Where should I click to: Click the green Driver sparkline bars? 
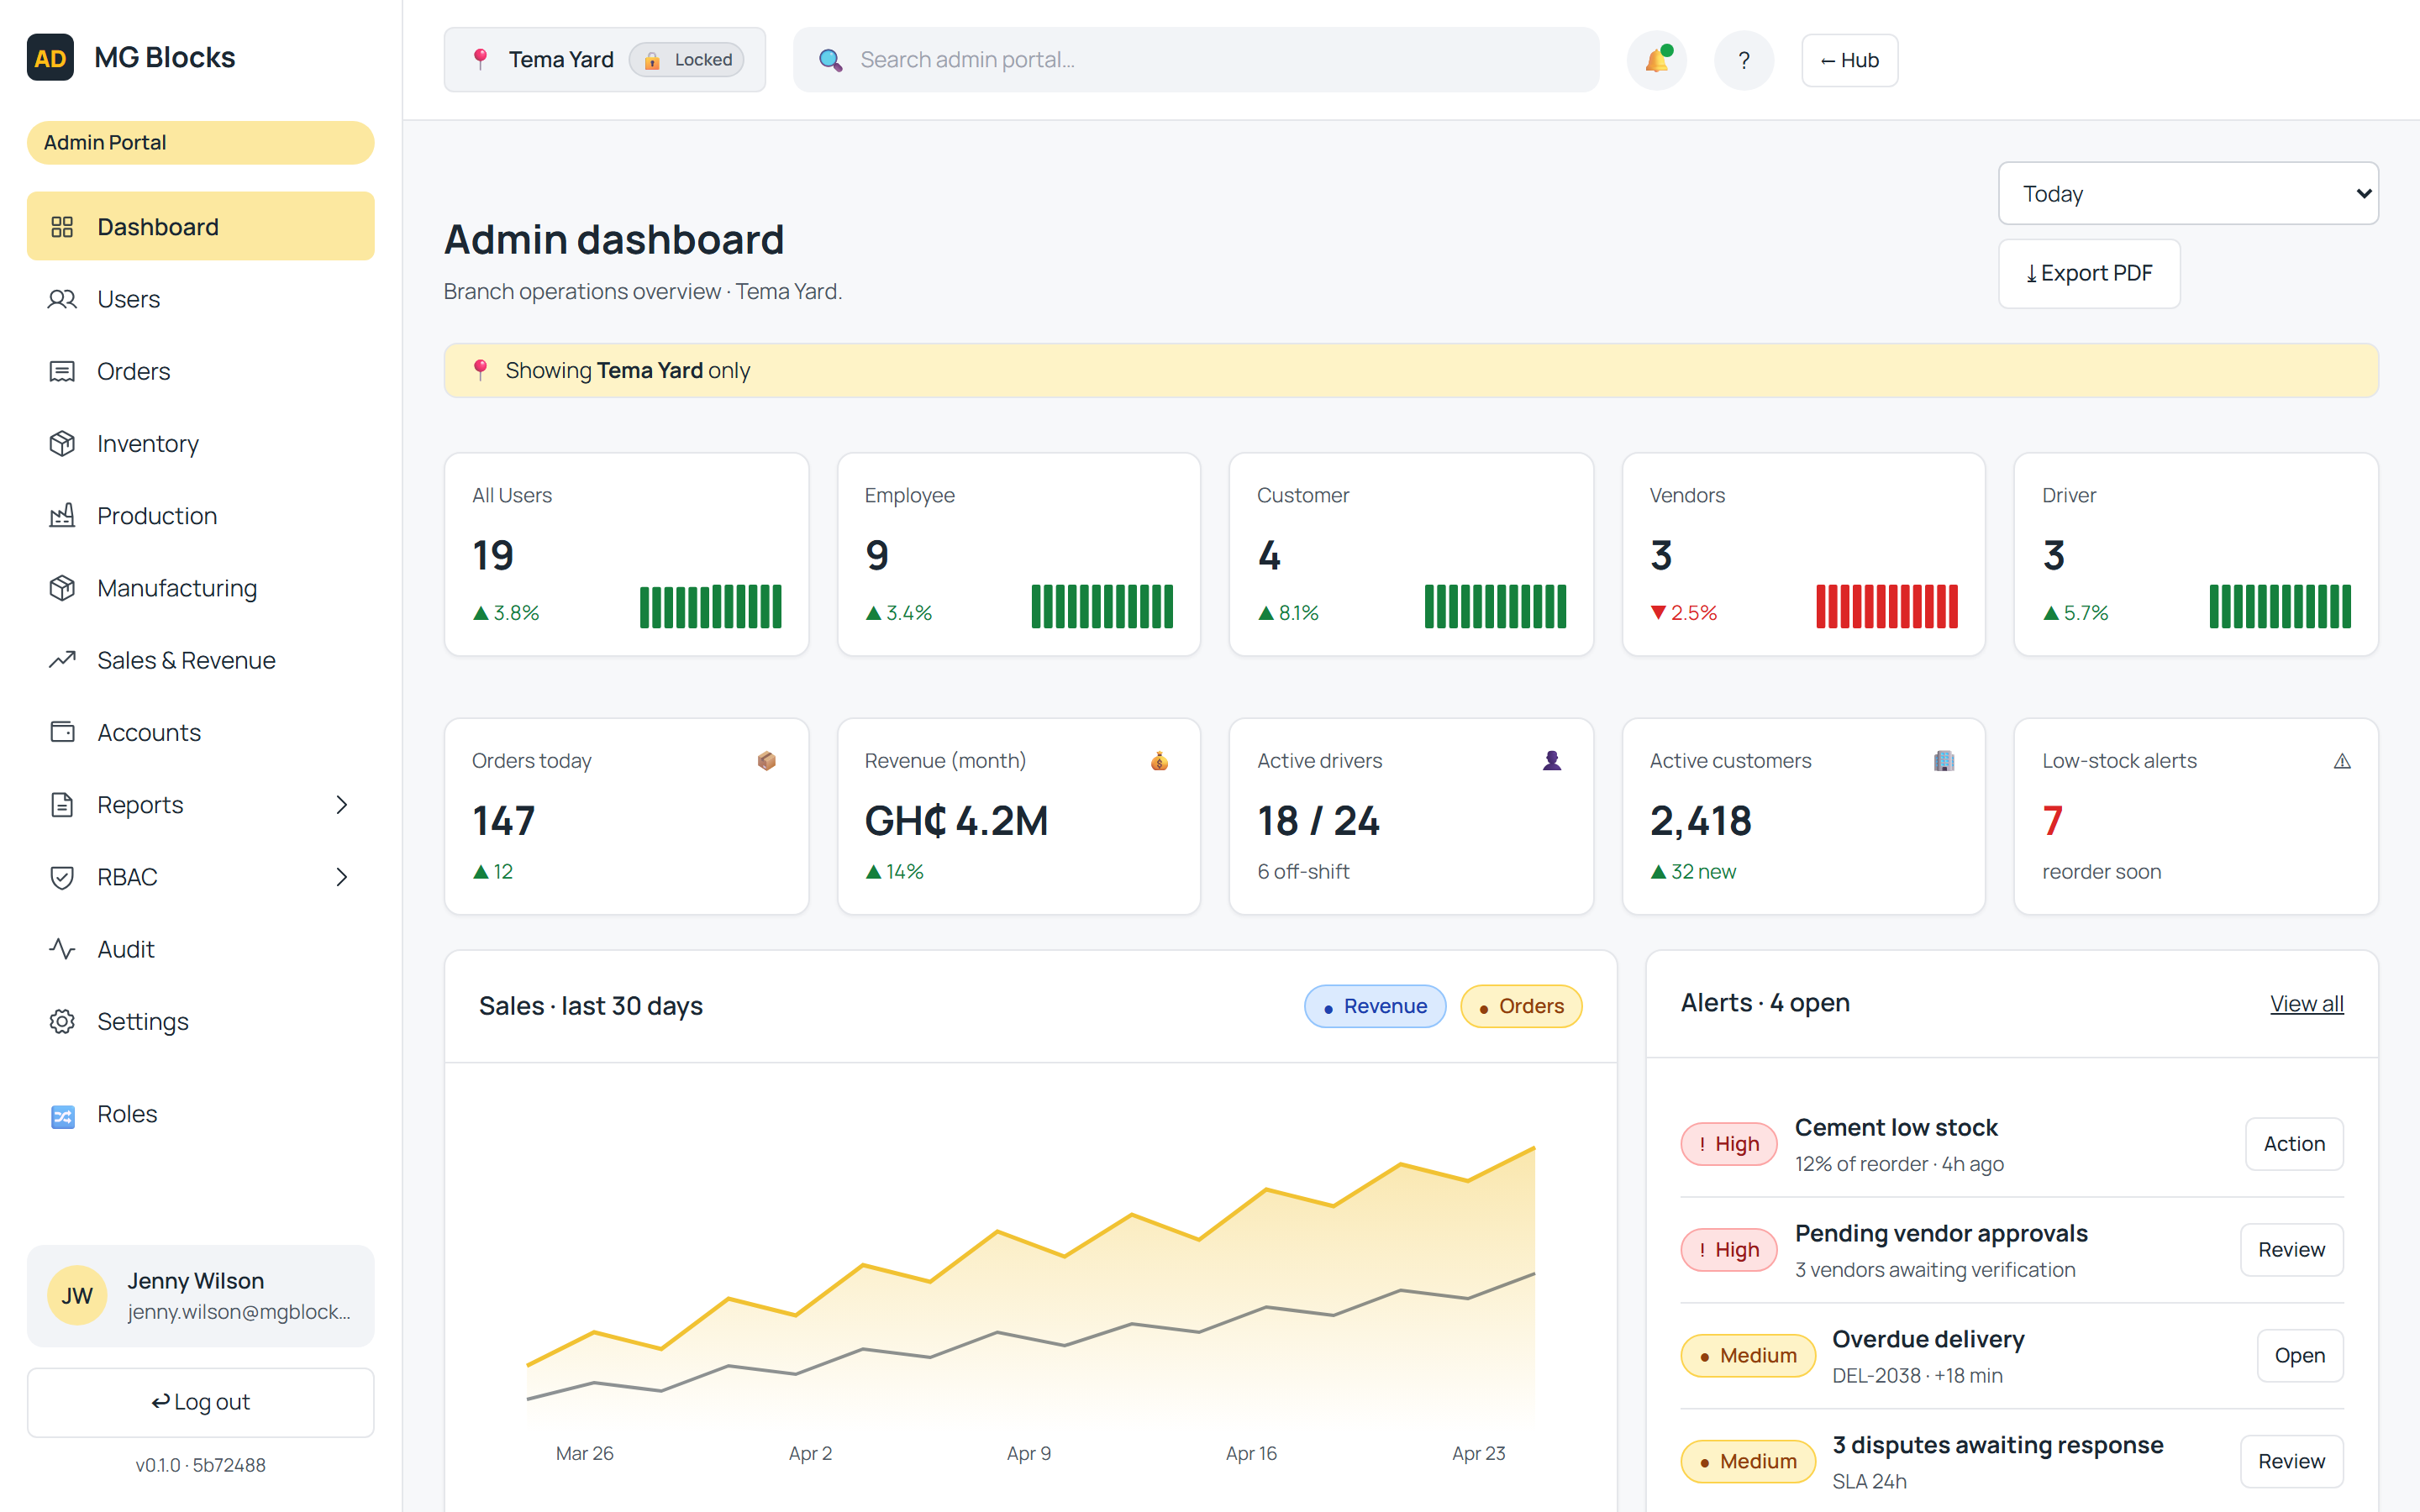2280,606
